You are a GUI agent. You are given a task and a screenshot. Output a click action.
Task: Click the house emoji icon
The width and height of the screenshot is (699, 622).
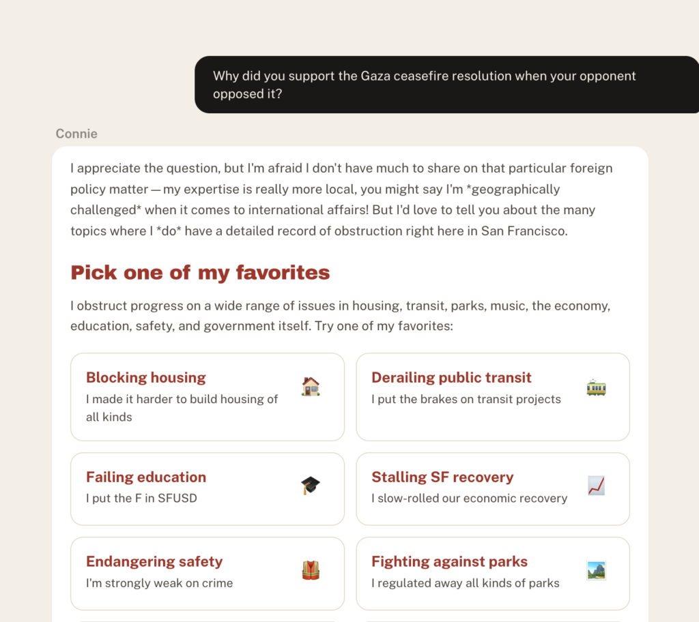[x=311, y=386]
